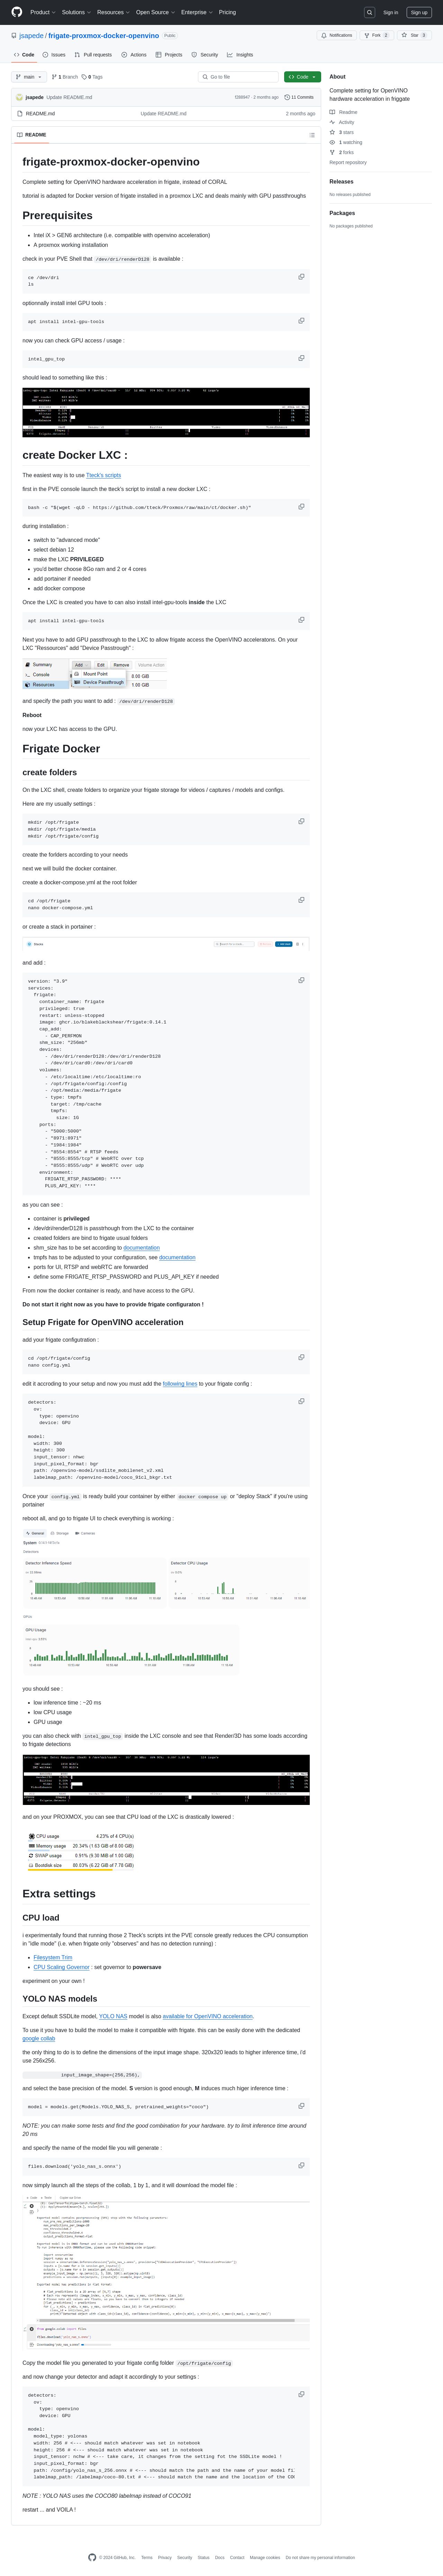
Task: Open the README outline icon
Action: tap(312, 134)
